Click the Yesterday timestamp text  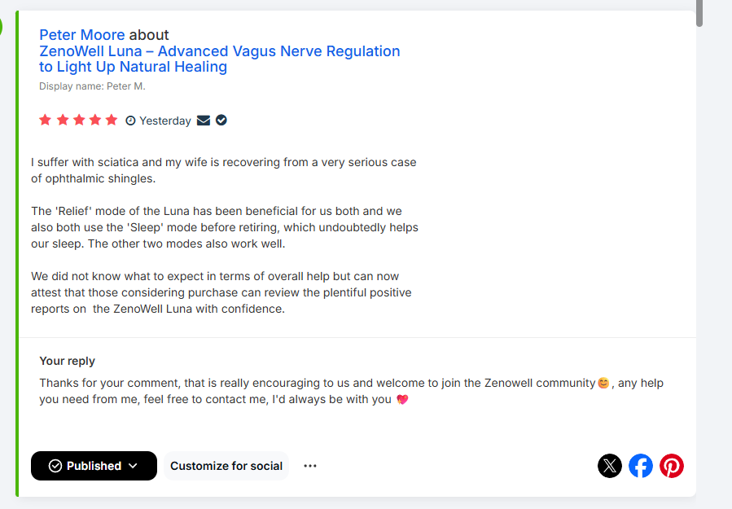pyautogui.click(x=165, y=121)
